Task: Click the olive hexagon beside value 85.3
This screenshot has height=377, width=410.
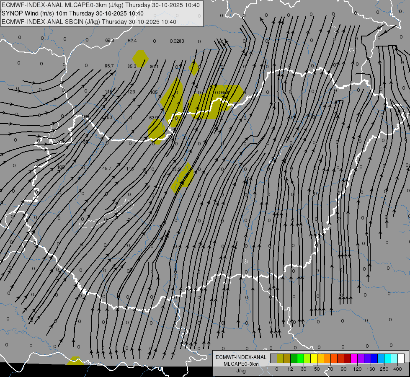Action: point(140,59)
